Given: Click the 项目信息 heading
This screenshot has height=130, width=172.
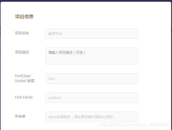Looking at the screenshot, I should [x=24, y=17].
